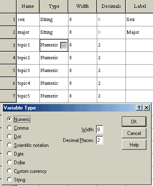Select the Date radio option

click(x=9, y=153)
